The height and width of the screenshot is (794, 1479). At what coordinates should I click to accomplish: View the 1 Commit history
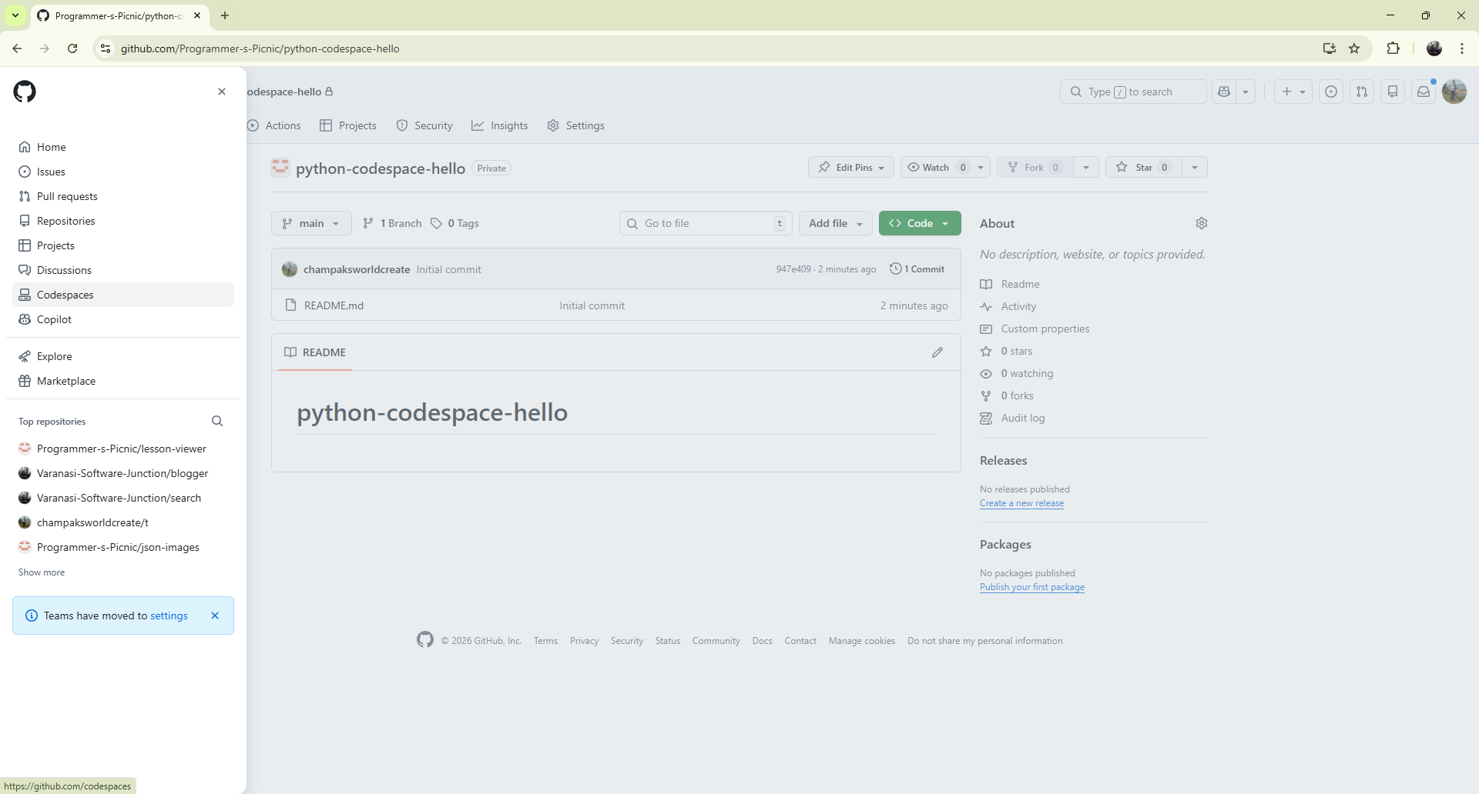(x=917, y=269)
